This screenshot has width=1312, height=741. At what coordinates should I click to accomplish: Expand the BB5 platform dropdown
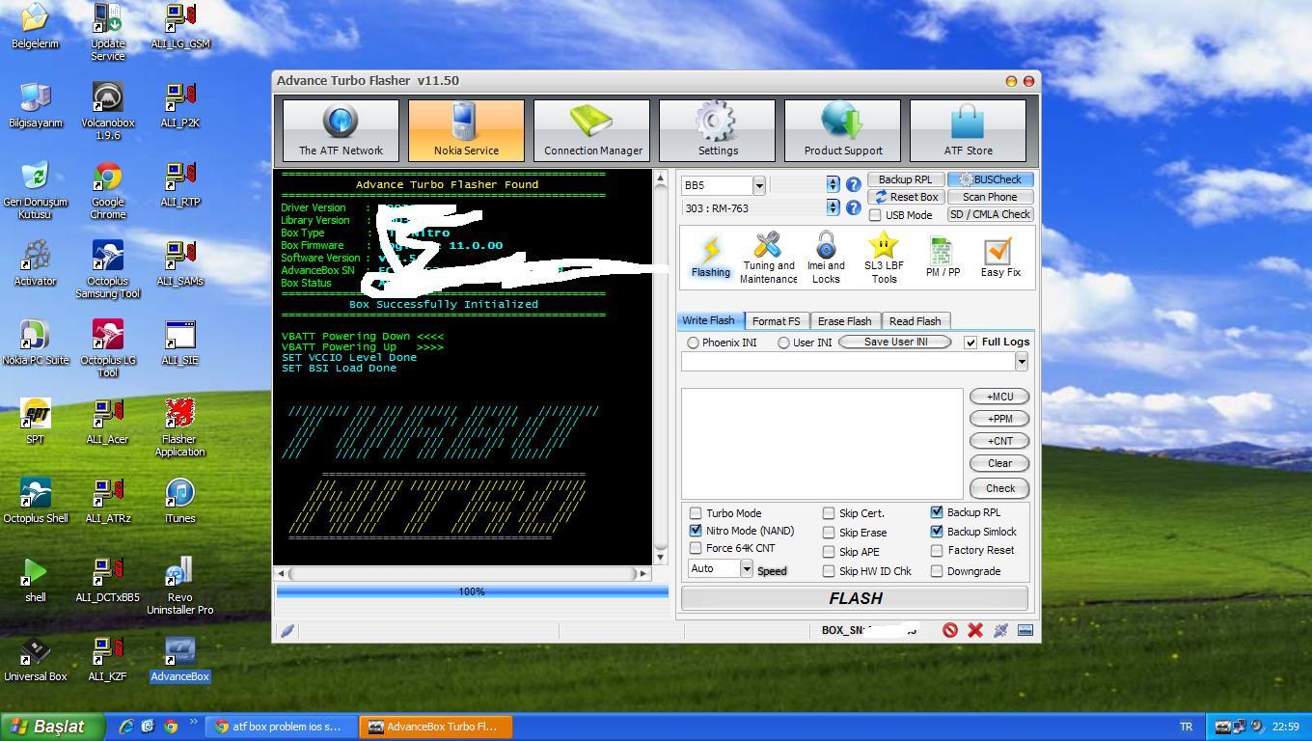tap(758, 185)
